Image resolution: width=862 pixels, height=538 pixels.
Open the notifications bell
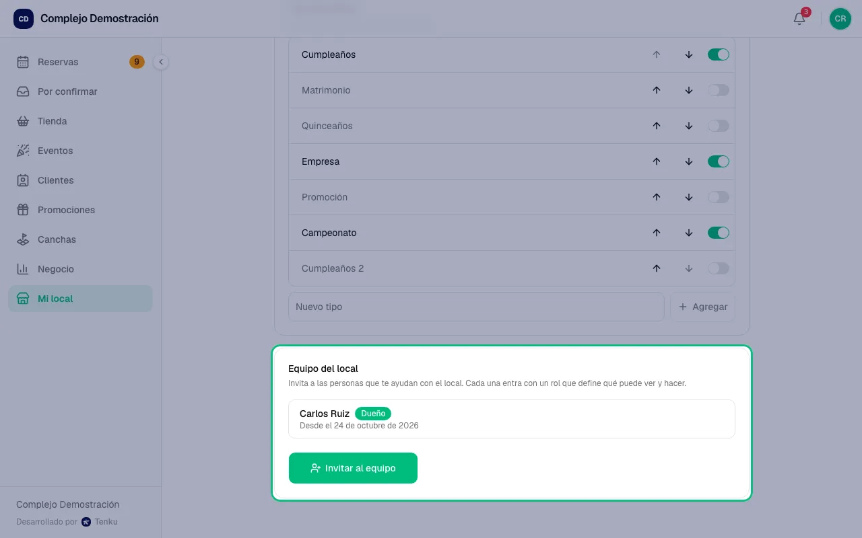799,19
